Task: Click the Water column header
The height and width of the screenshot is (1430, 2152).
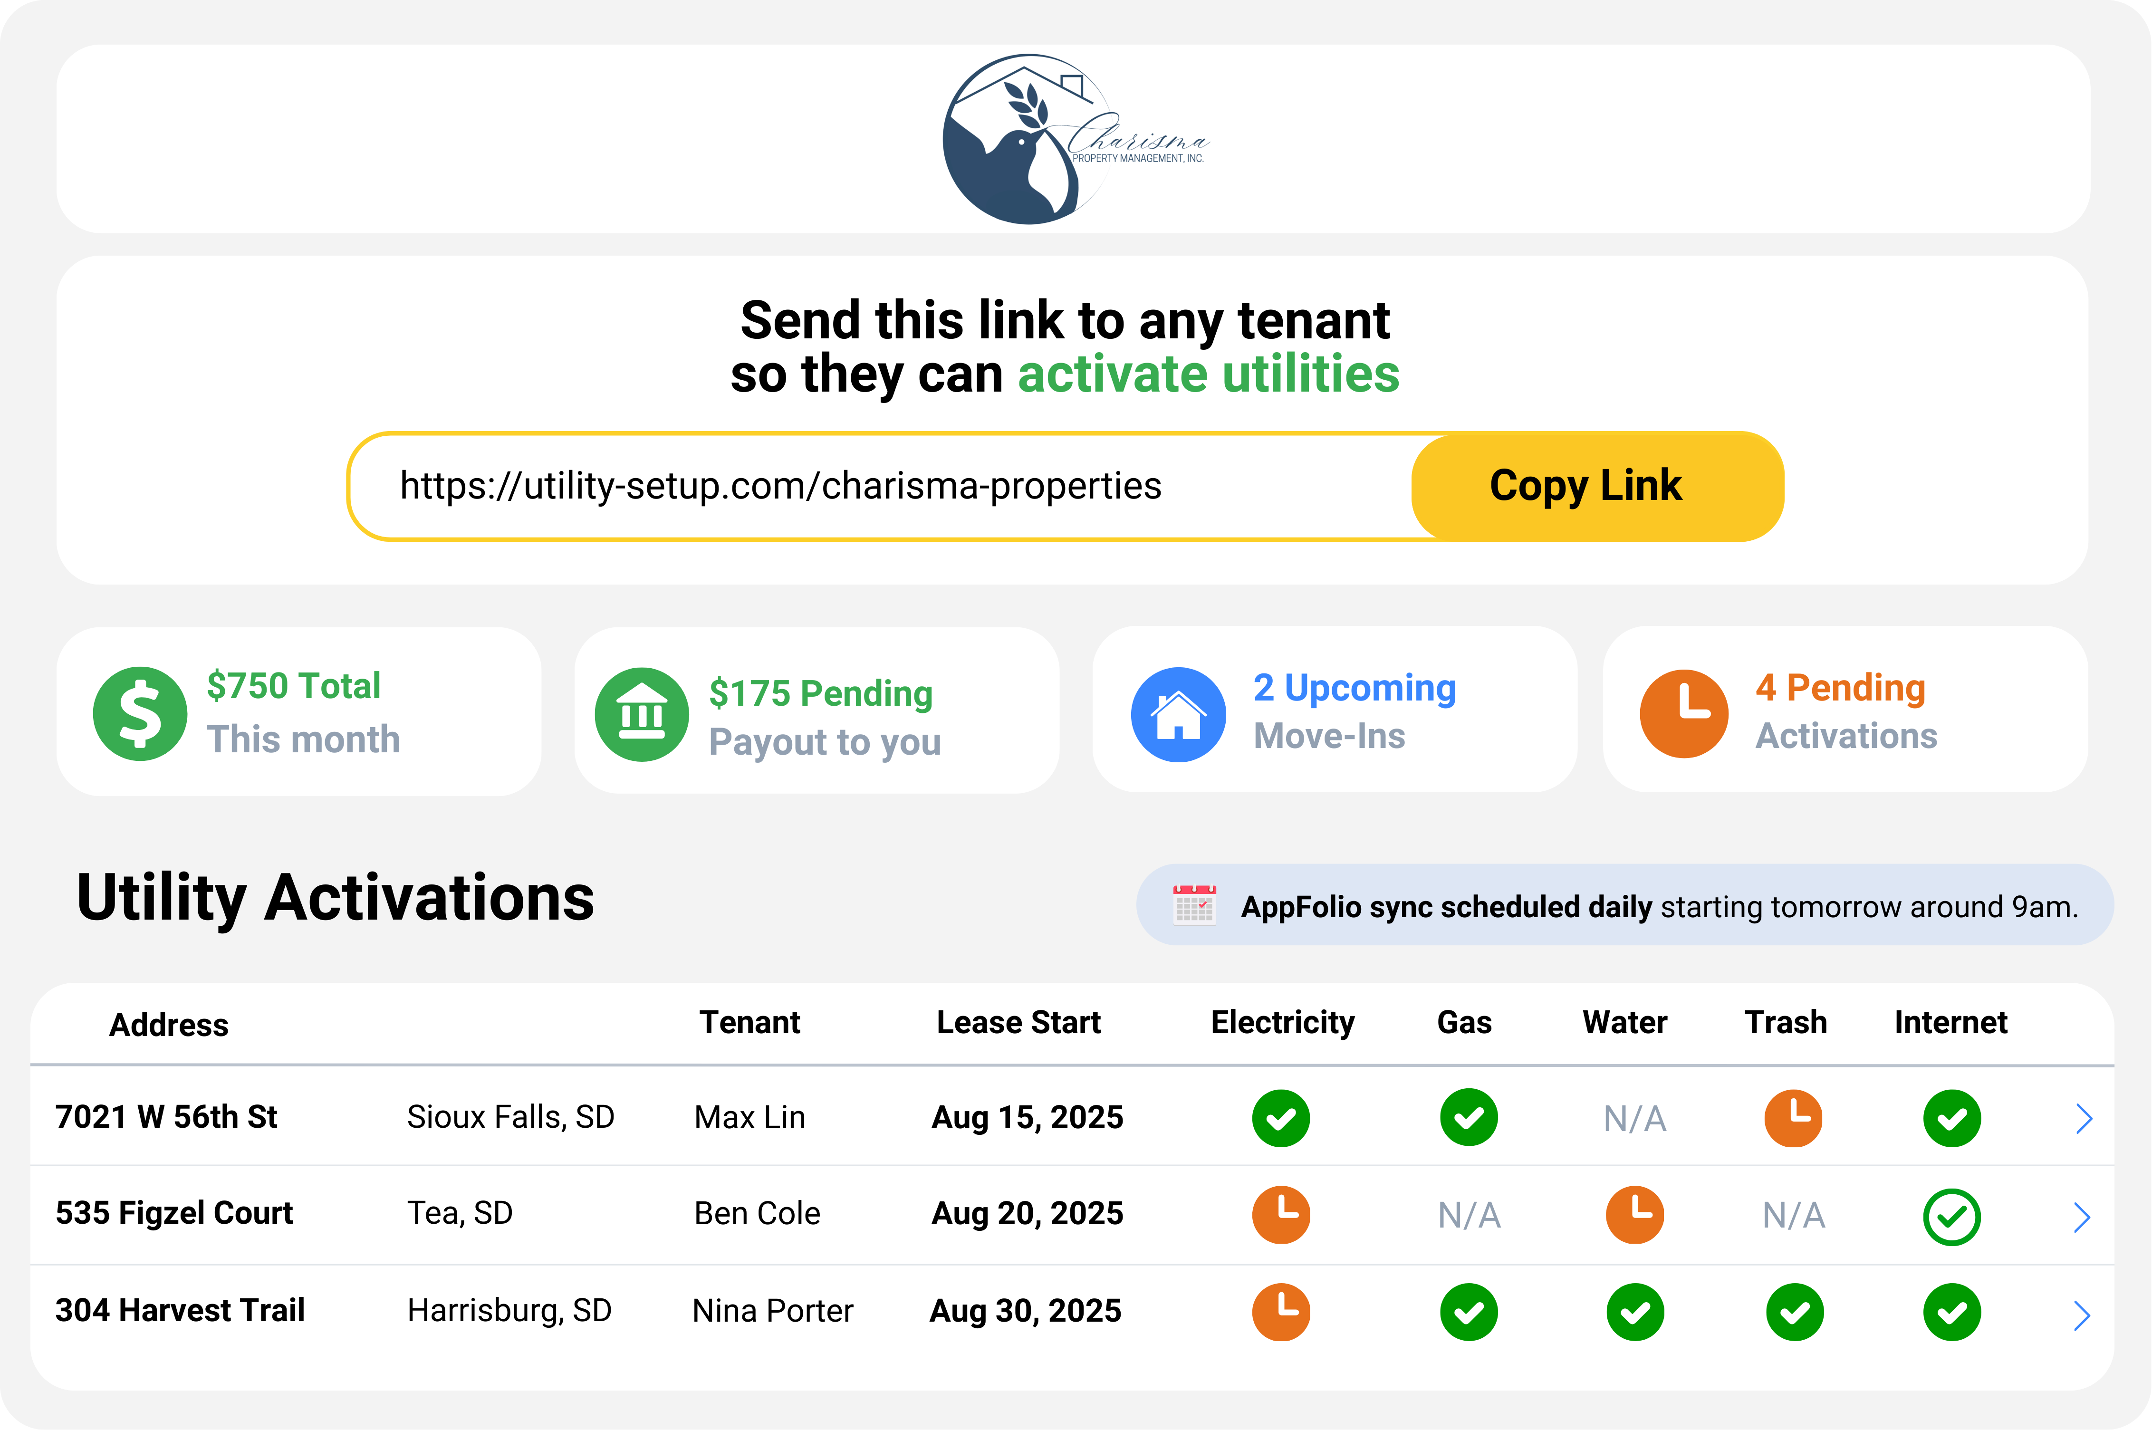Action: (1625, 1022)
